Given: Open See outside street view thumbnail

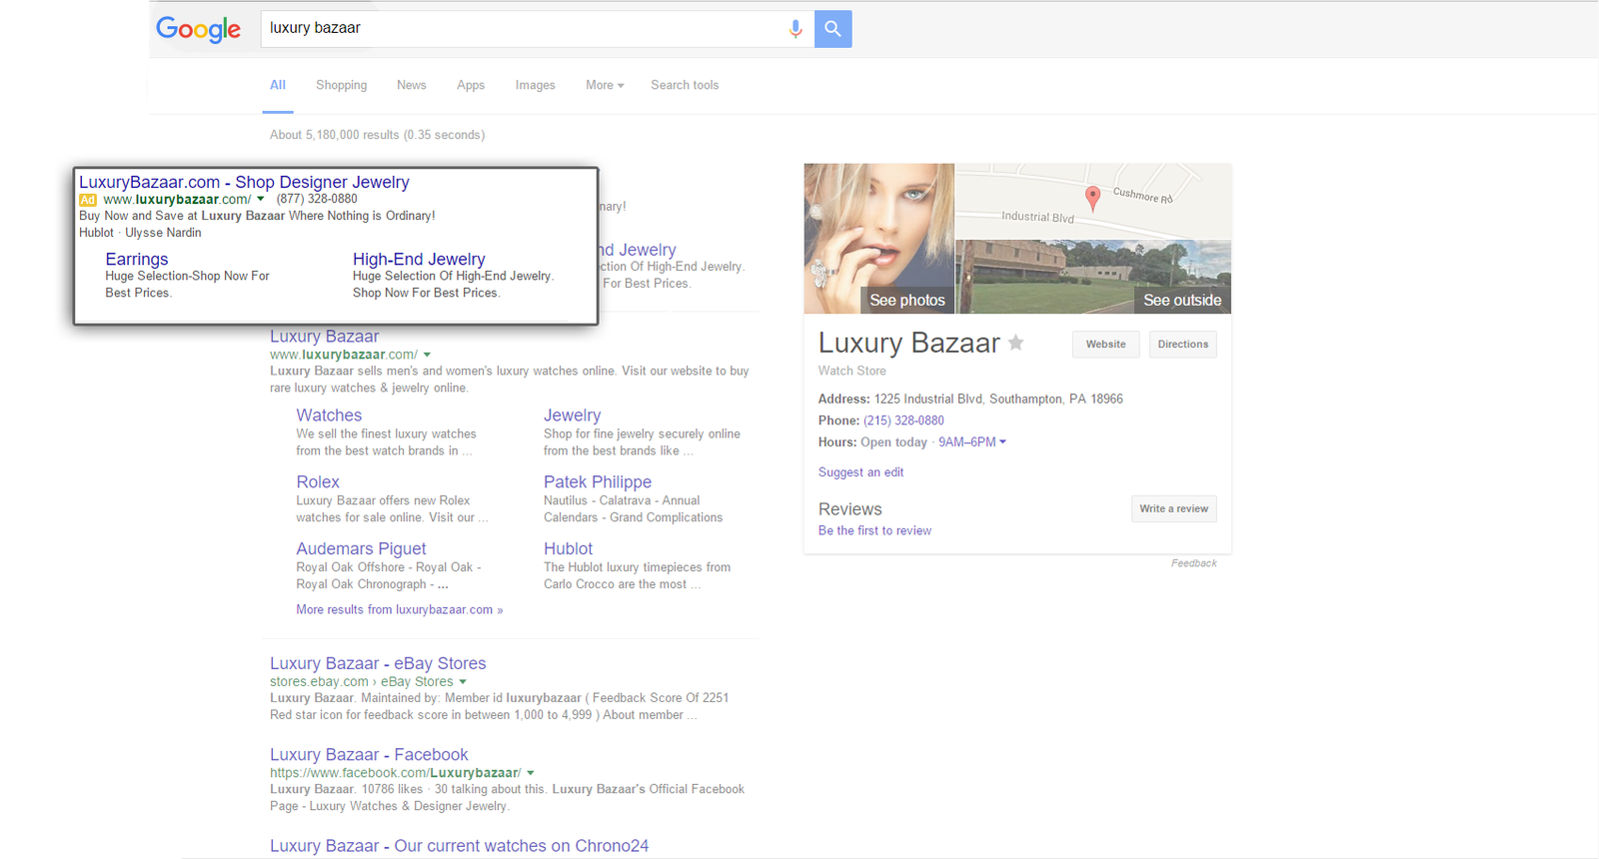Looking at the screenshot, I should click(x=1093, y=277).
